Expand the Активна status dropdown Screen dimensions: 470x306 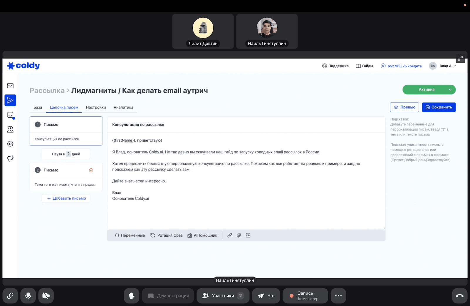(450, 90)
